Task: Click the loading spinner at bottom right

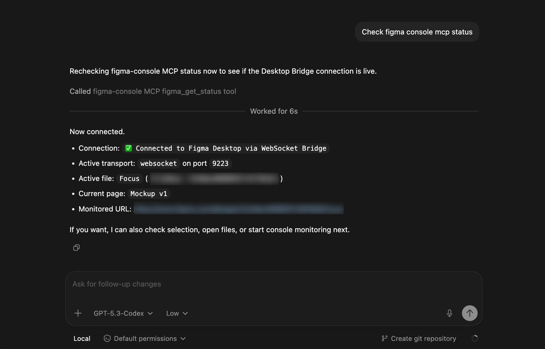Action: point(475,338)
